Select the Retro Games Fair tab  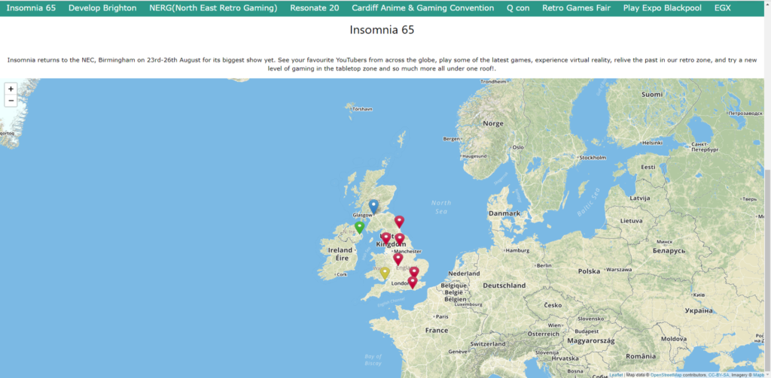576,8
